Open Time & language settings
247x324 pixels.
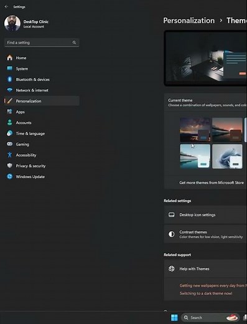click(42, 133)
